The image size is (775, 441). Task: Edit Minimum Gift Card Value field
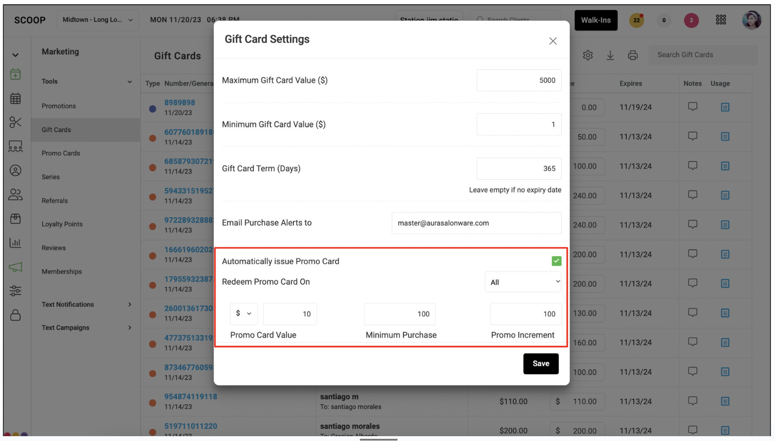(x=519, y=124)
